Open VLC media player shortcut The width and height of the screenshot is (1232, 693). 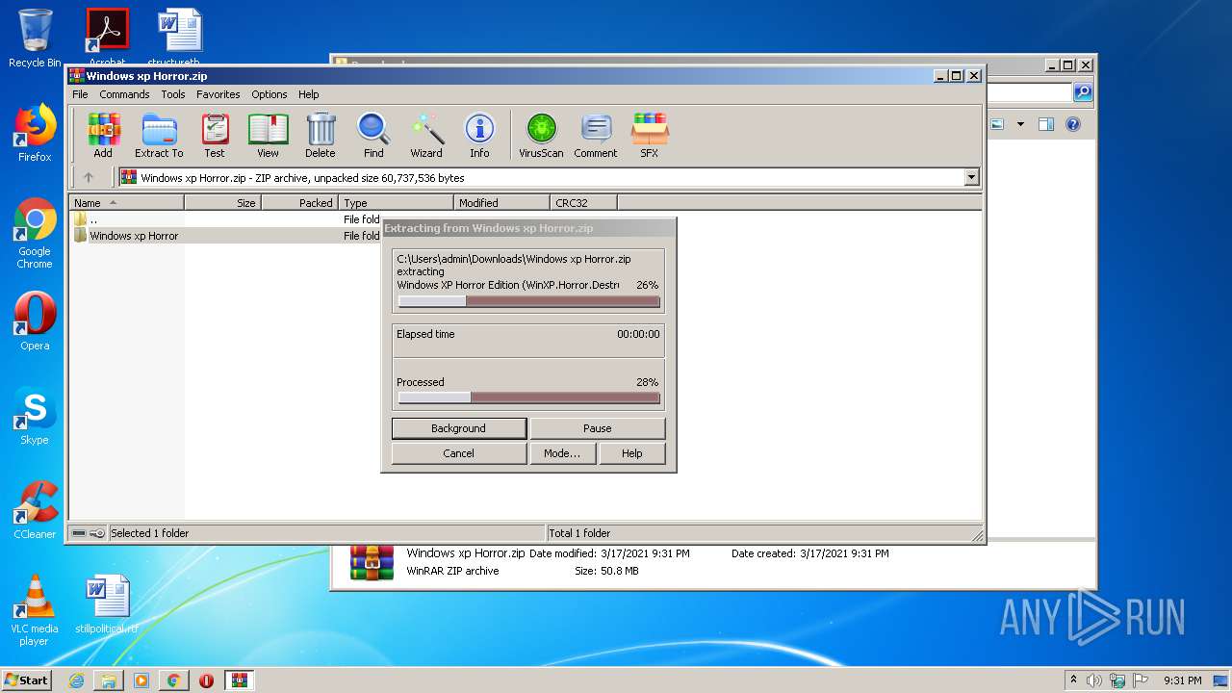35,610
